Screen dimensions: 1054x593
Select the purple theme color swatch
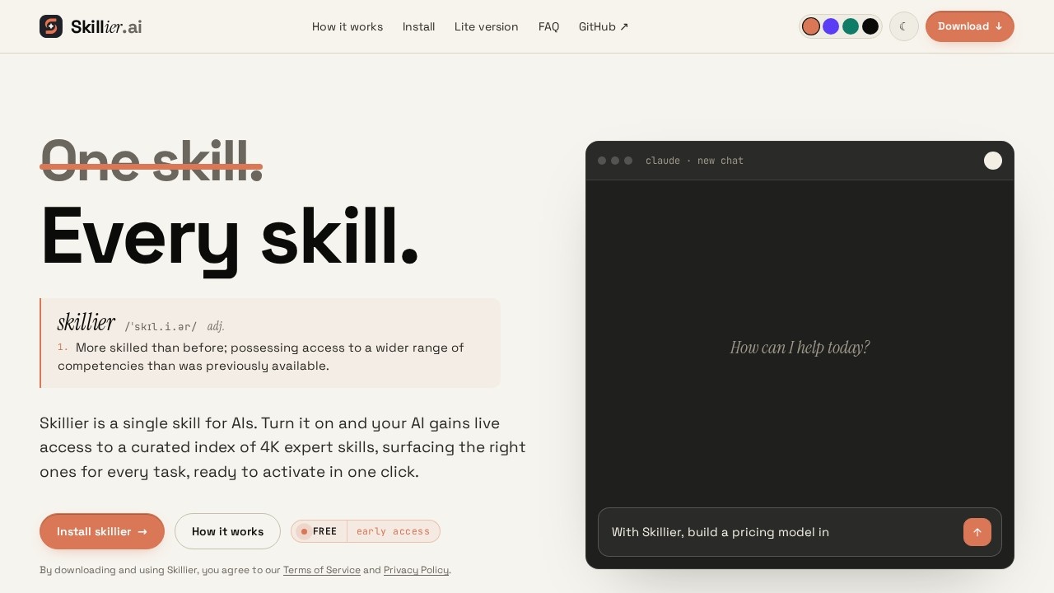point(831,26)
